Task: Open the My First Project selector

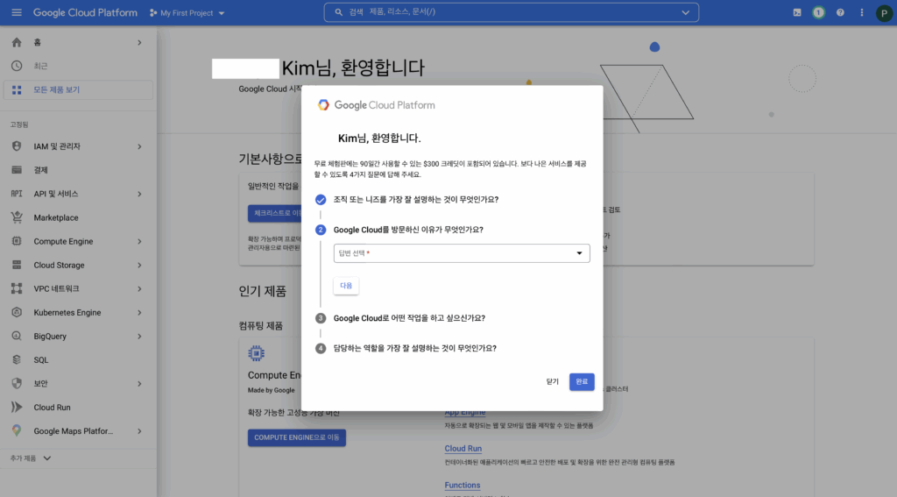Action: tap(187, 12)
